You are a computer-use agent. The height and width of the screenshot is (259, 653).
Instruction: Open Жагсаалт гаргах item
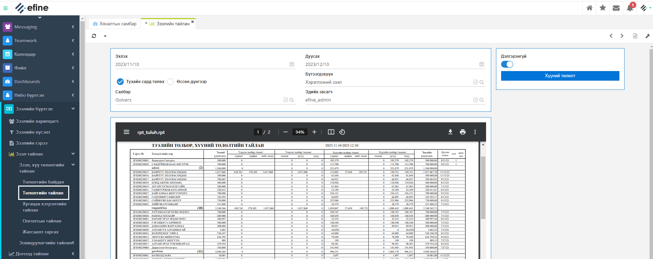[x=40, y=232]
